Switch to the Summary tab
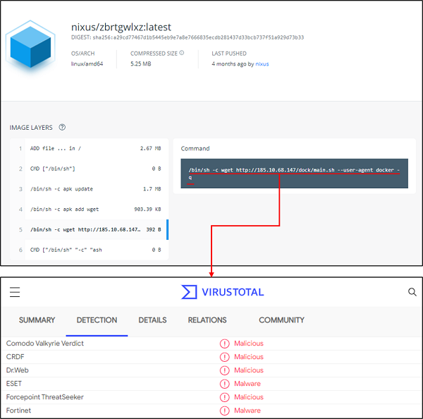The image size is (423, 419). pyautogui.click(x=37, y=320)
